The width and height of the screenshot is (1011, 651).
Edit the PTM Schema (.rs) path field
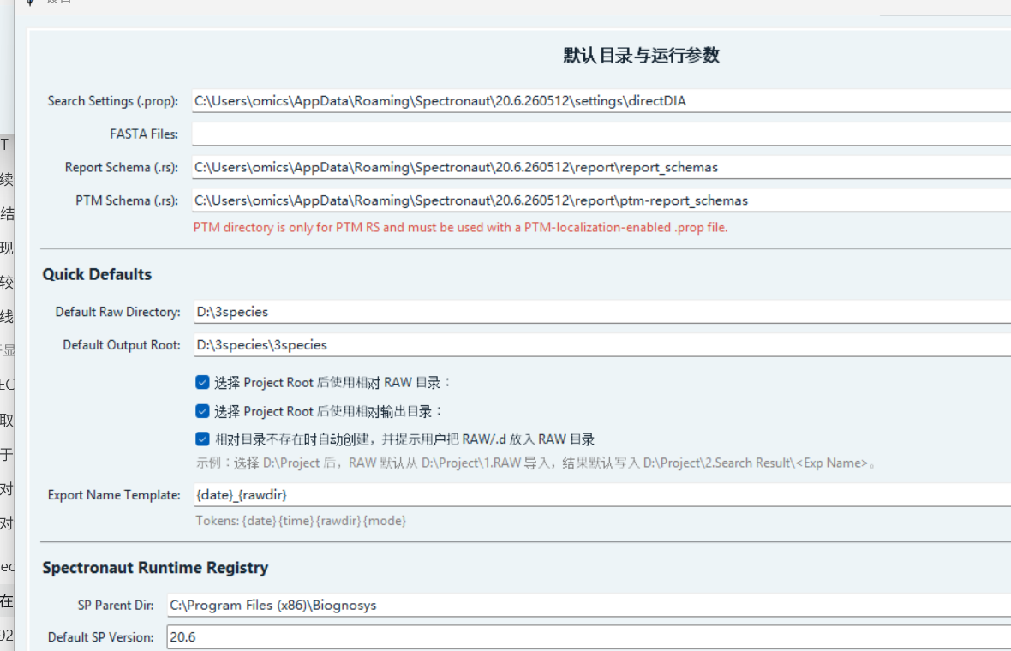[x=601, y=200]
